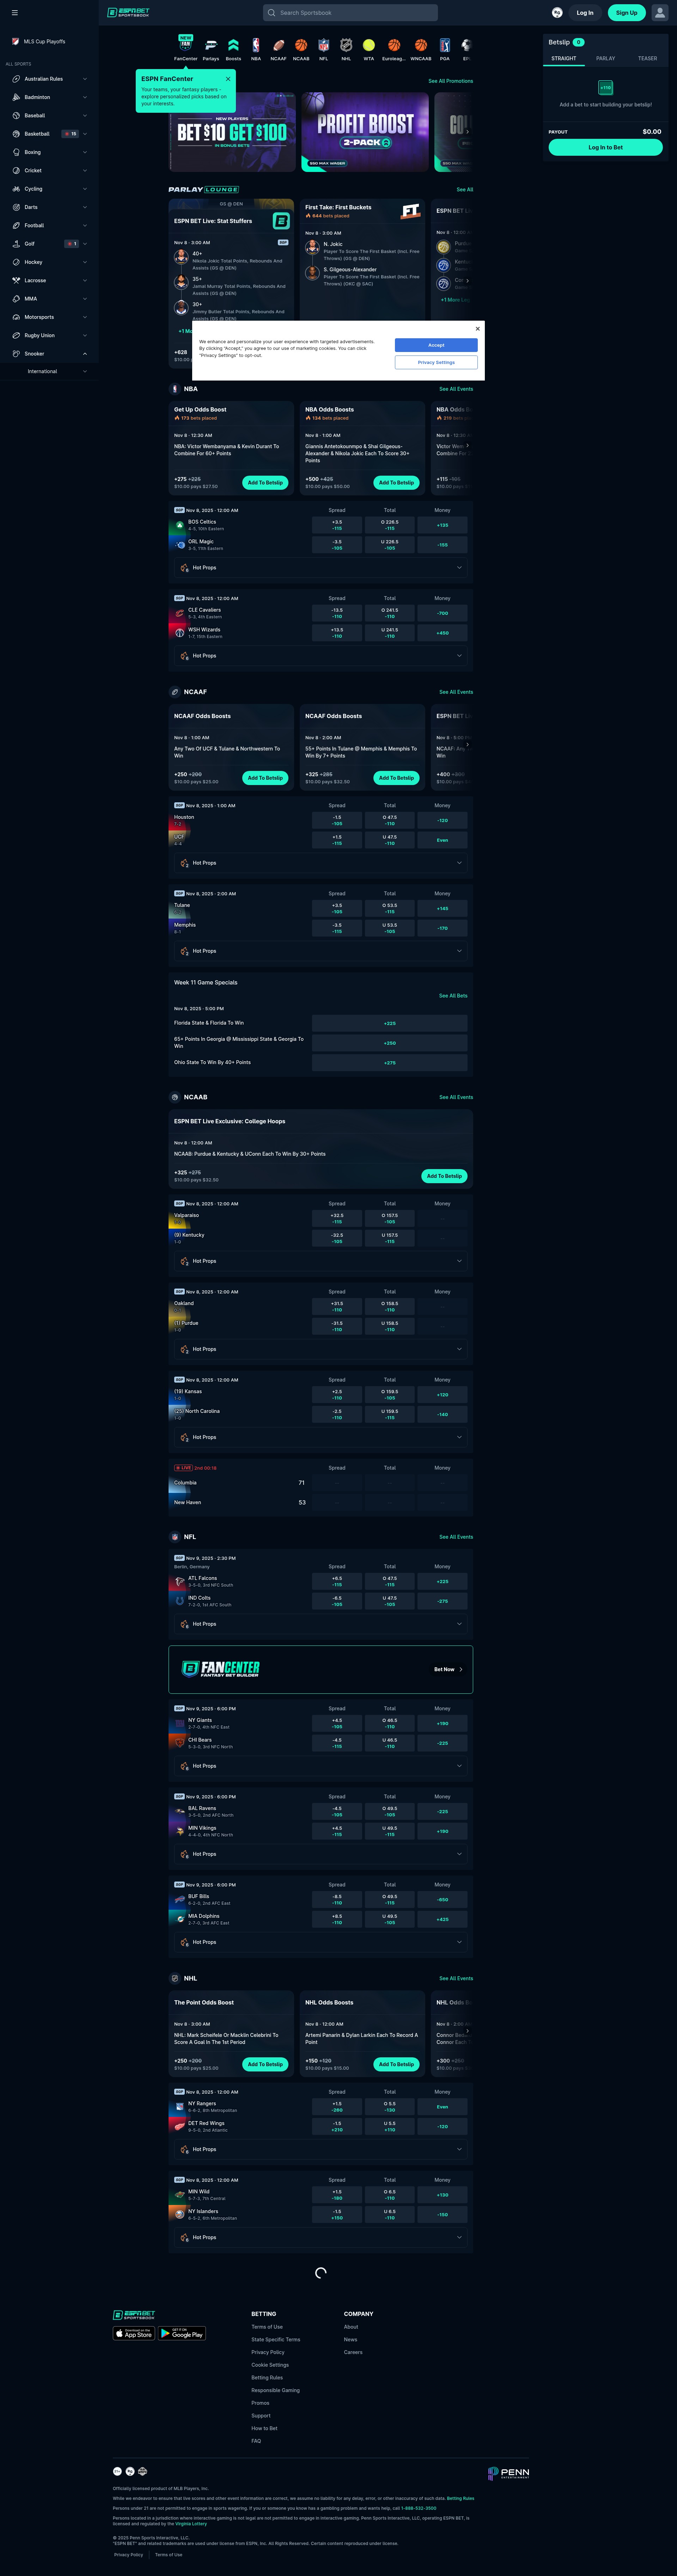Click the FanCenter Bet Now banner
The image size is (677, 2576).
point(321,1669)
